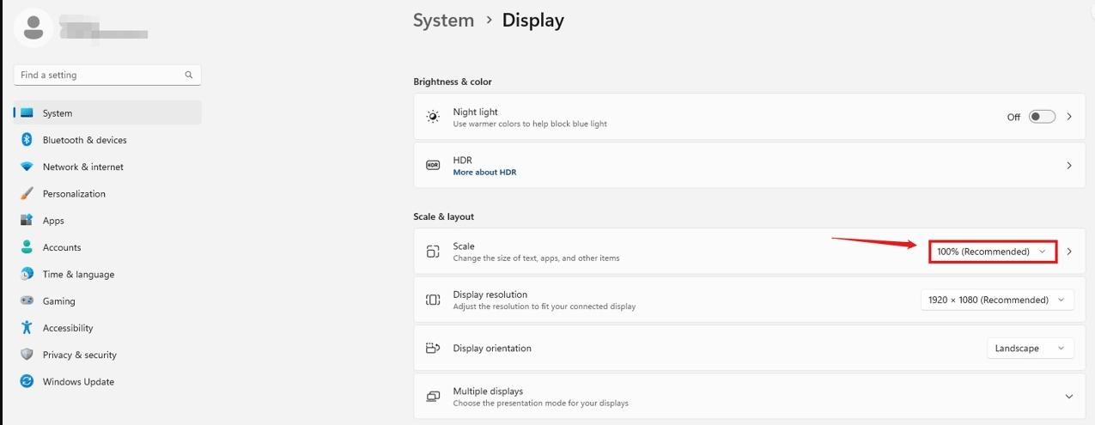Click the Scale & layout heading
This screenshot has height=425, width=1095.
tap(443, 216)
